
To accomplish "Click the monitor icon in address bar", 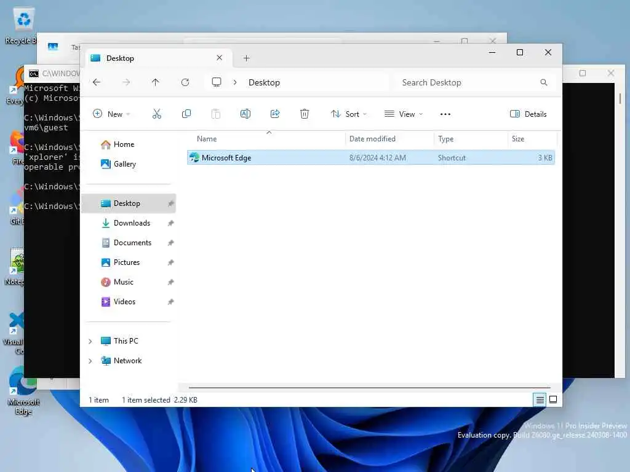I will point(217,82).
